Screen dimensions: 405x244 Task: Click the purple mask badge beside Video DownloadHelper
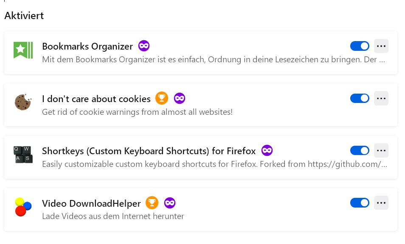(170, 203)
